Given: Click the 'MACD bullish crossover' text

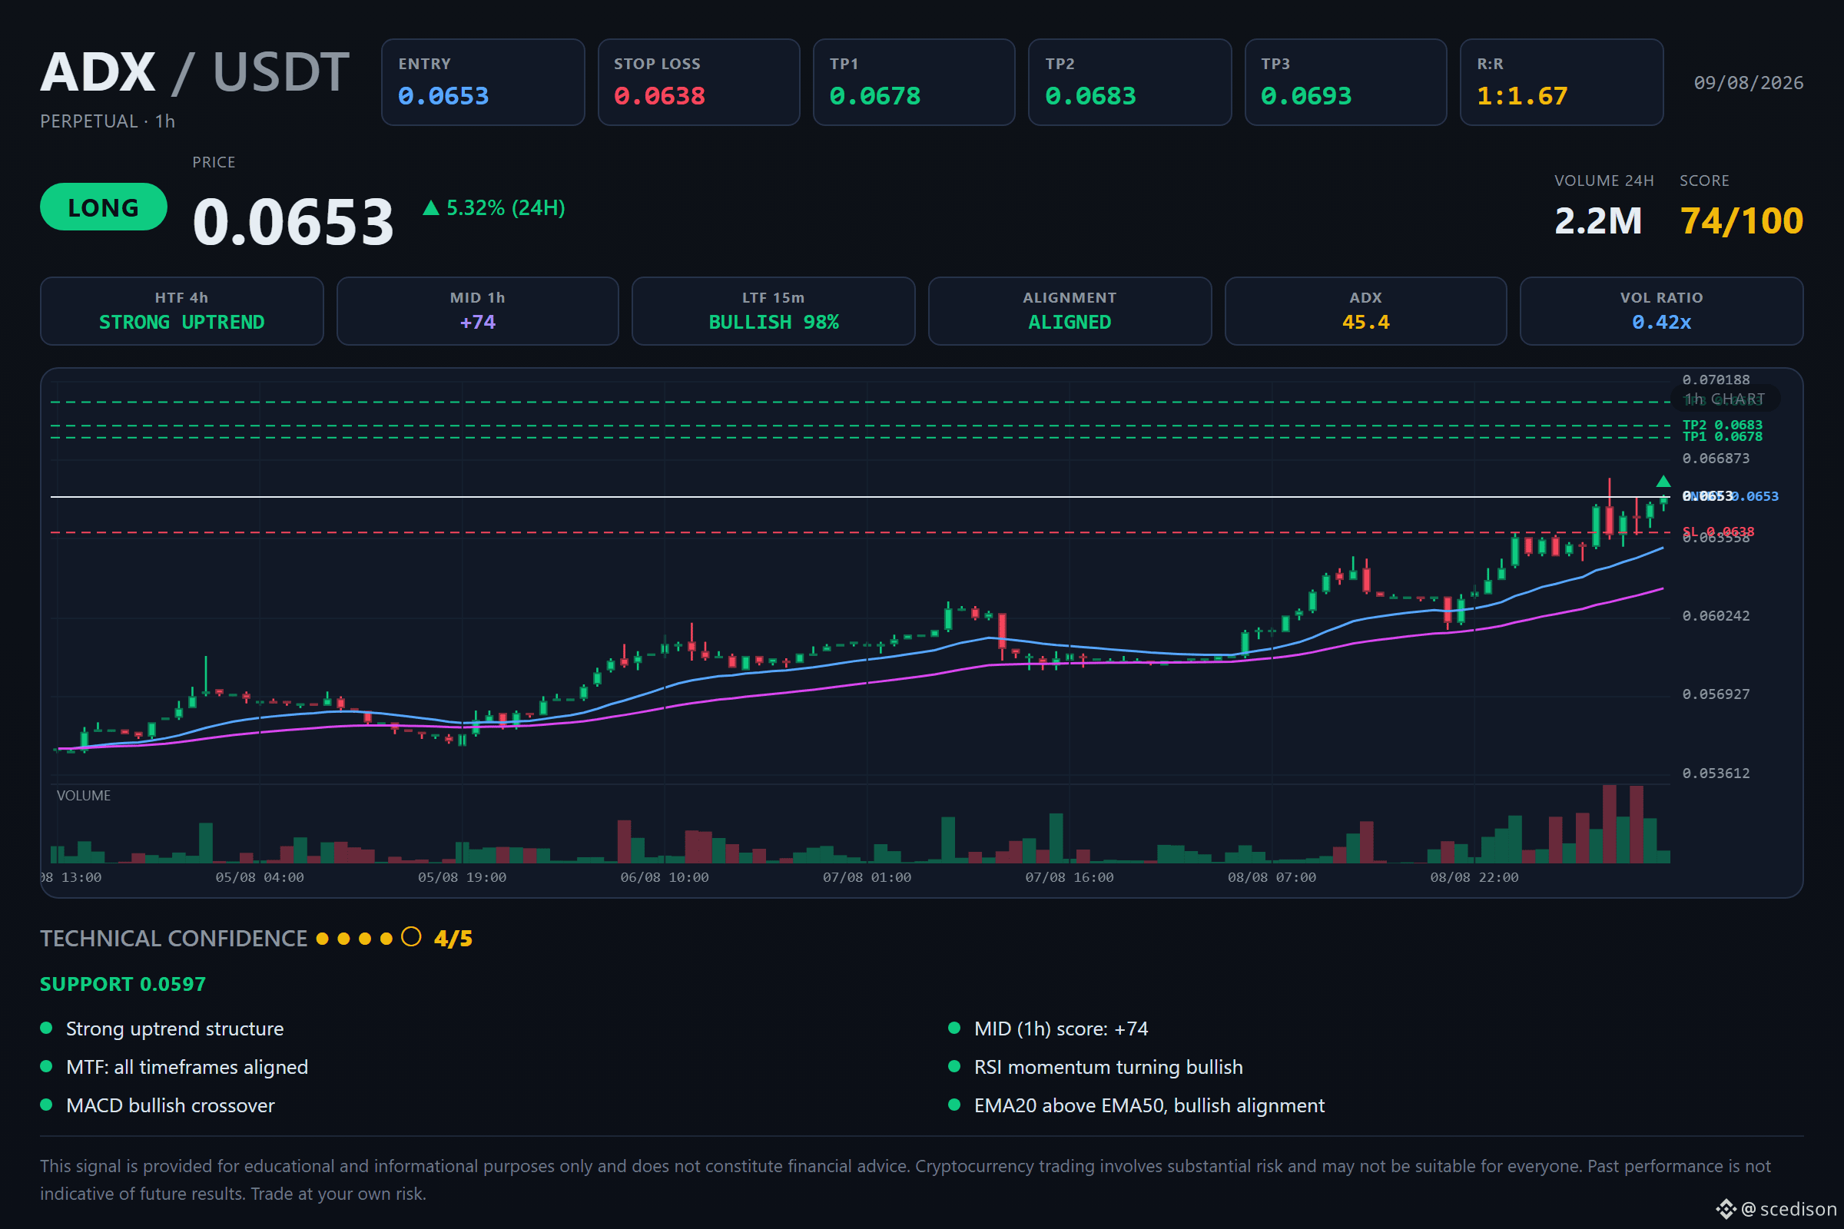Looking at the screenshot, I should tap(170, 1106).
